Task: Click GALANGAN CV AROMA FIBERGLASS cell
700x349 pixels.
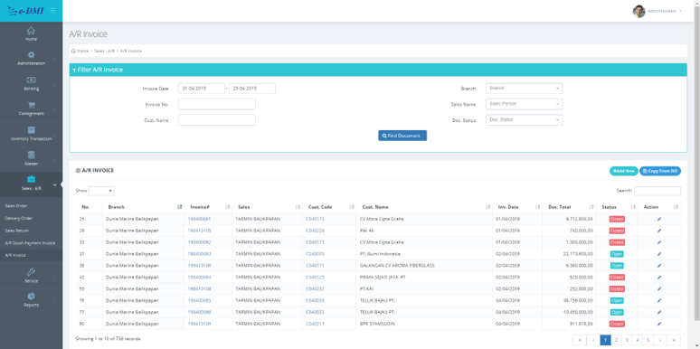Action: (x=397, y=266)
